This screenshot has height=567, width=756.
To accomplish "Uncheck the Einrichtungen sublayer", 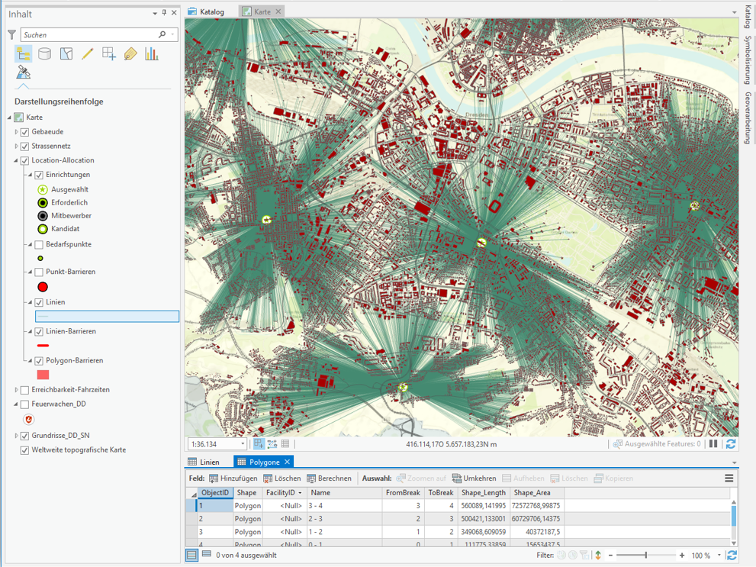I will (39, 175).
